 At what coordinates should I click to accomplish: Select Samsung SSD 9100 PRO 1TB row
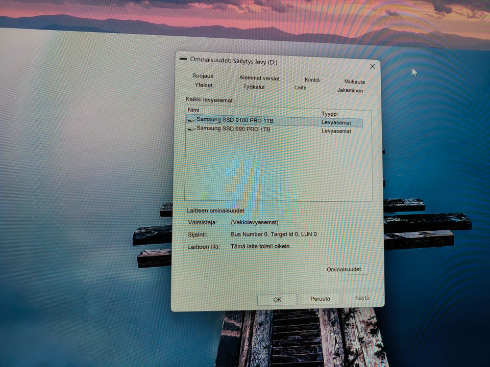(x=275, y=121)
